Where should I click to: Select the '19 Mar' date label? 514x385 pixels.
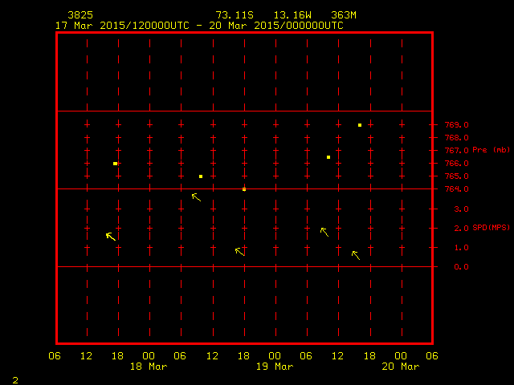tap(275, 367)
